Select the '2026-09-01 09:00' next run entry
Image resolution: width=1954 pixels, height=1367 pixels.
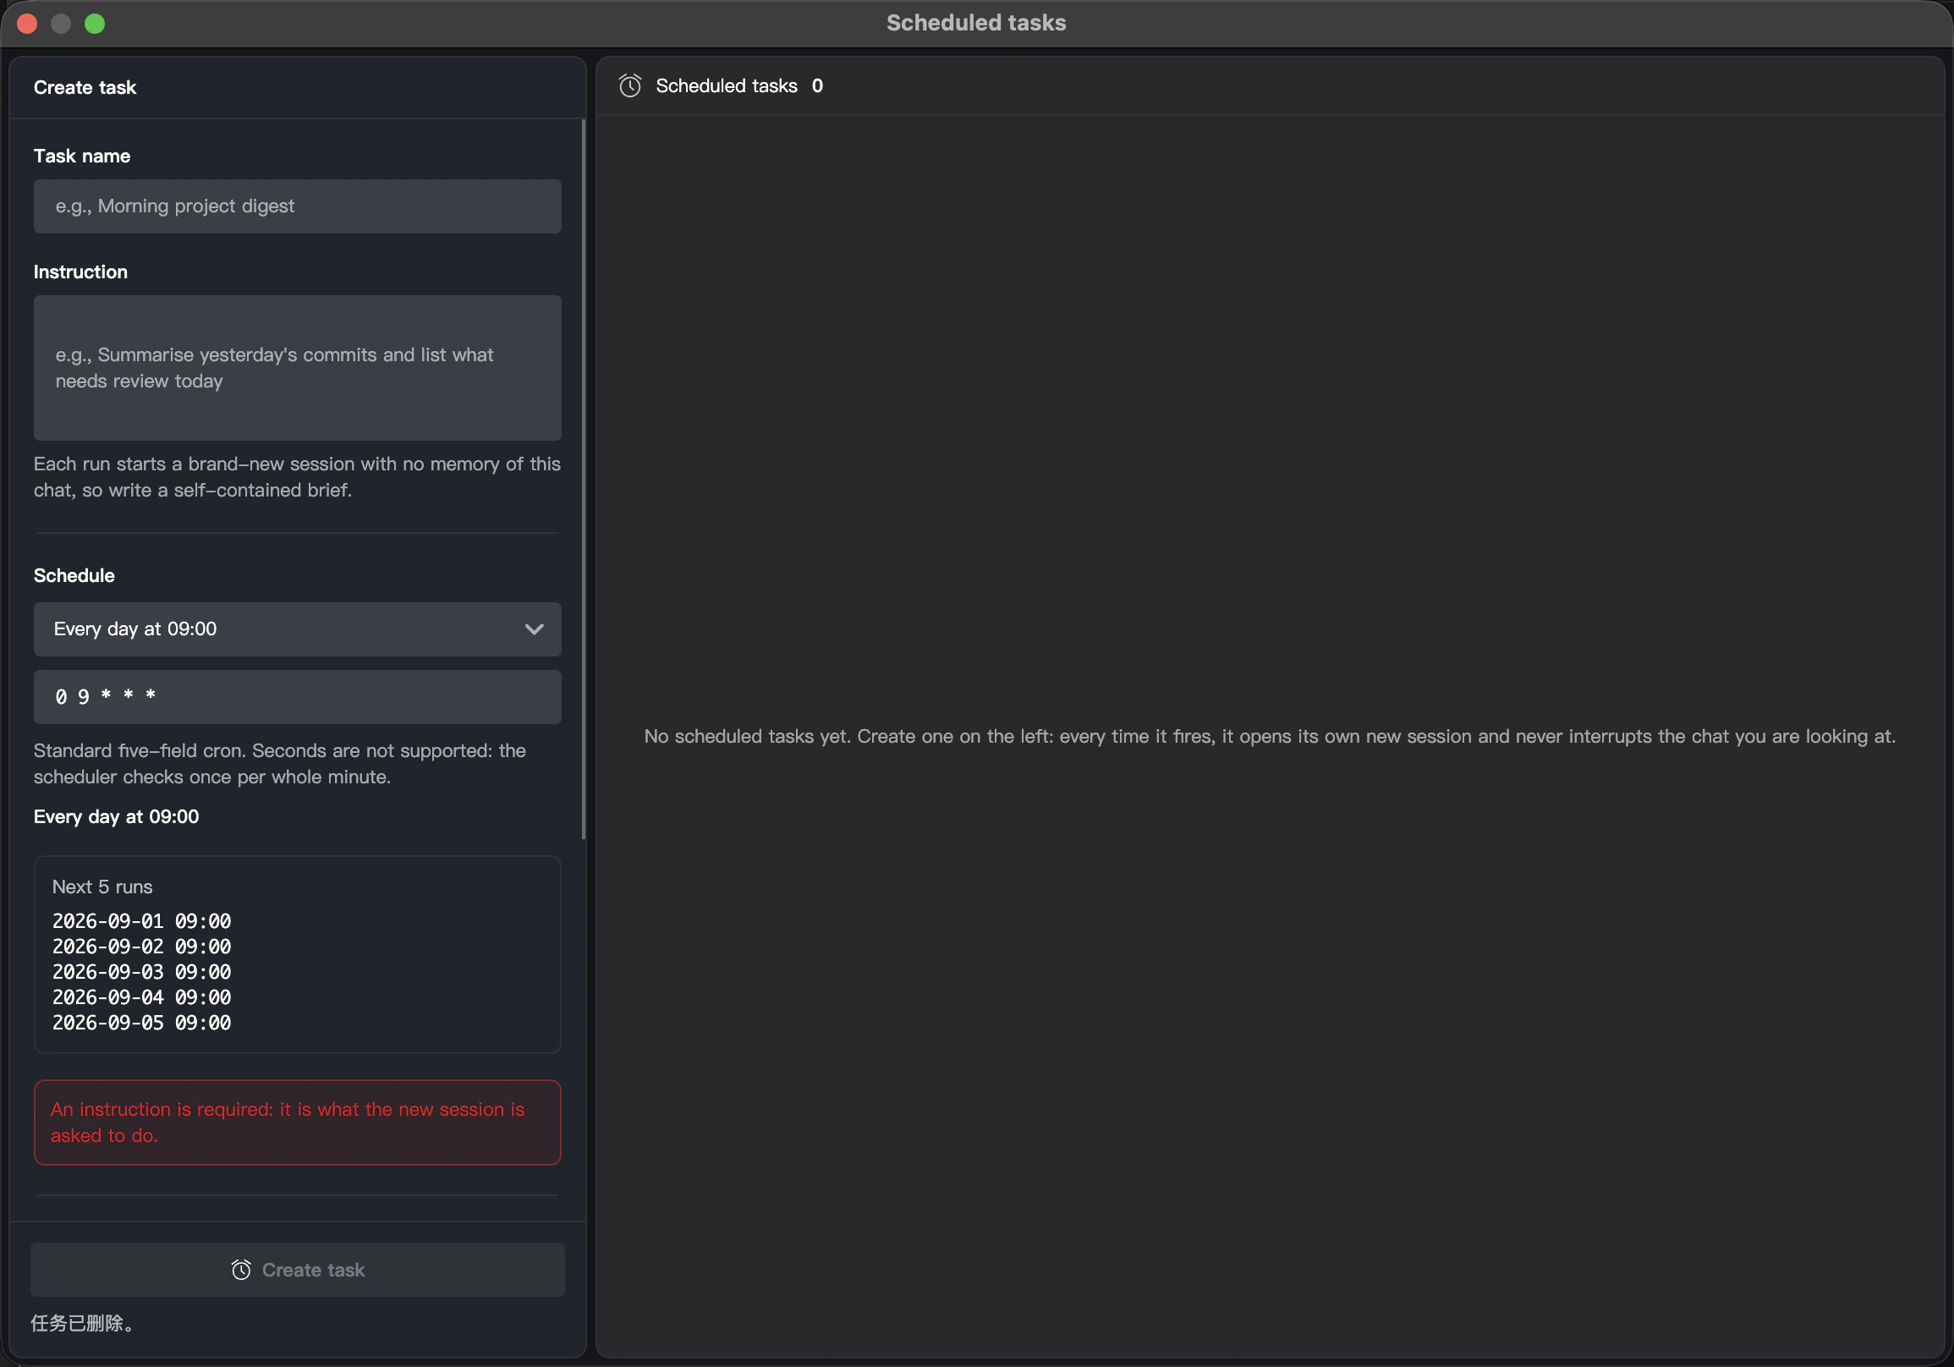tap(141, 921)
